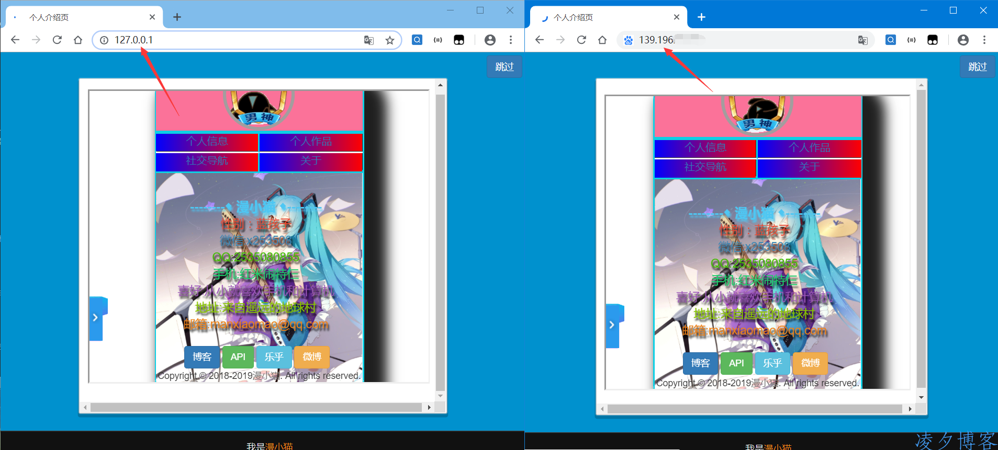
Task: Click scroll-down arrow in right frame scrollbar
Action: click(922, 398)
